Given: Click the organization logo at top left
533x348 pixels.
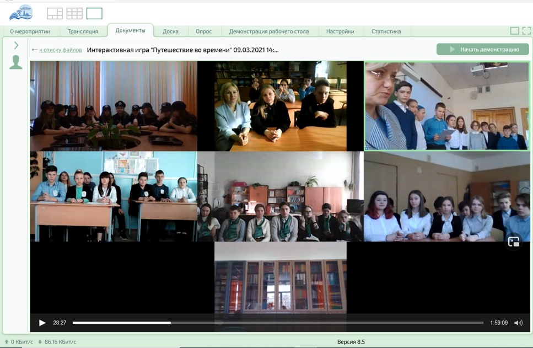Looking at the screenshot, I should [x=21, y=13].
